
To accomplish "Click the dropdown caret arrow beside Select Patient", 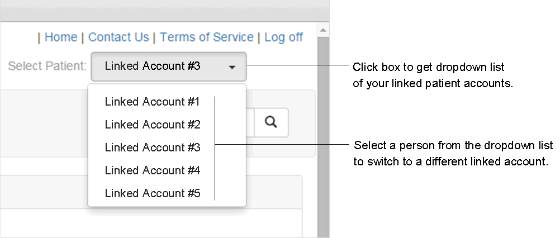I will 232,67.
